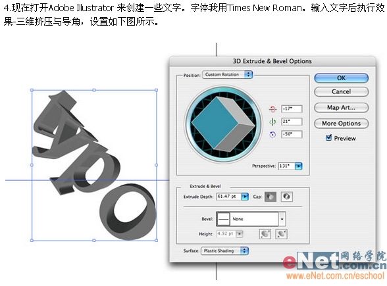Click the Cancel button

342,92
